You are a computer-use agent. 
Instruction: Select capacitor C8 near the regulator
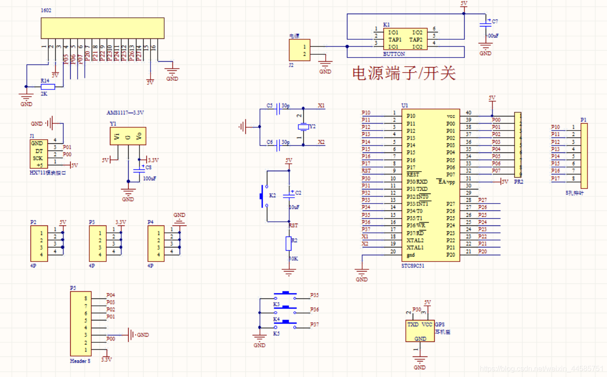click(139, 171)
